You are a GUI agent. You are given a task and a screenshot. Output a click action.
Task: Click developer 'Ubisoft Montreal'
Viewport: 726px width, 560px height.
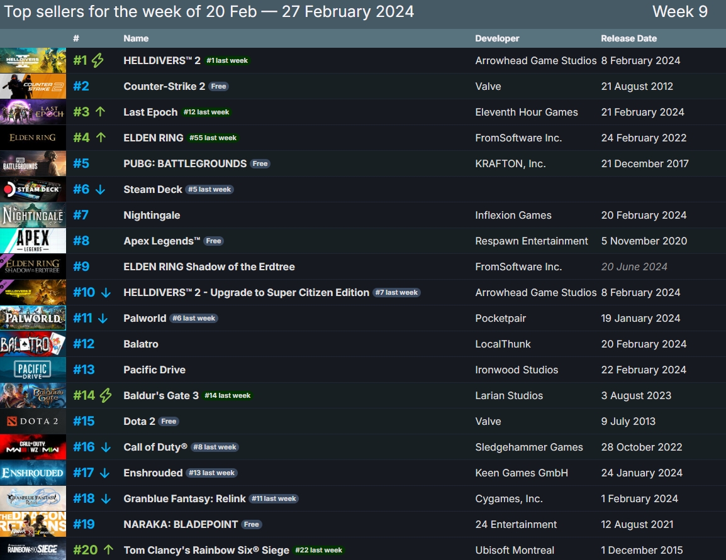(515, 551)
